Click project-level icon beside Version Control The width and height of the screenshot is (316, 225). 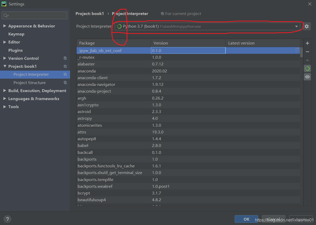pyautogui.click(x=65, y=58)
